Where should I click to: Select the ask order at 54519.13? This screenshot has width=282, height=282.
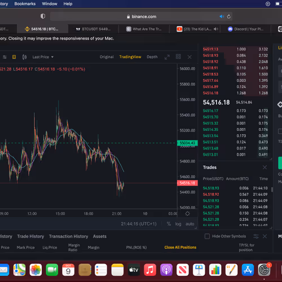pos(235,49)
